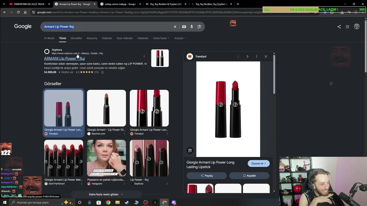Open the 'Alışveriş' search tab
Viewport: 367px width, 206px height.
pyautogui.click(x=92, y=38)
